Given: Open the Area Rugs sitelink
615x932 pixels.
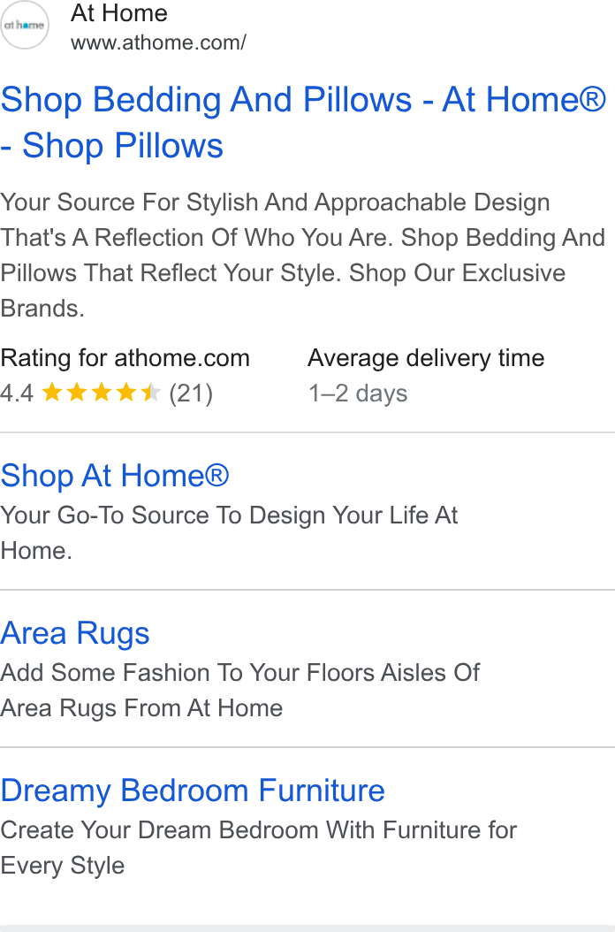Looking at the screenshot, I should click(x=75, y=633).
